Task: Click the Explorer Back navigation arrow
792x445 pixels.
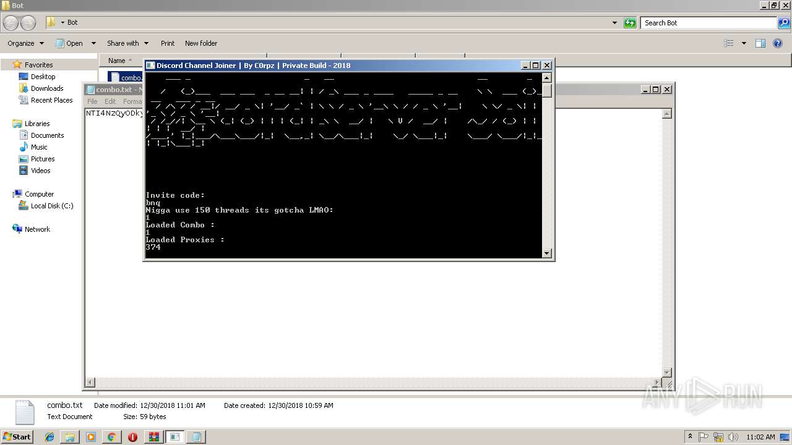Action: [11, 23]
